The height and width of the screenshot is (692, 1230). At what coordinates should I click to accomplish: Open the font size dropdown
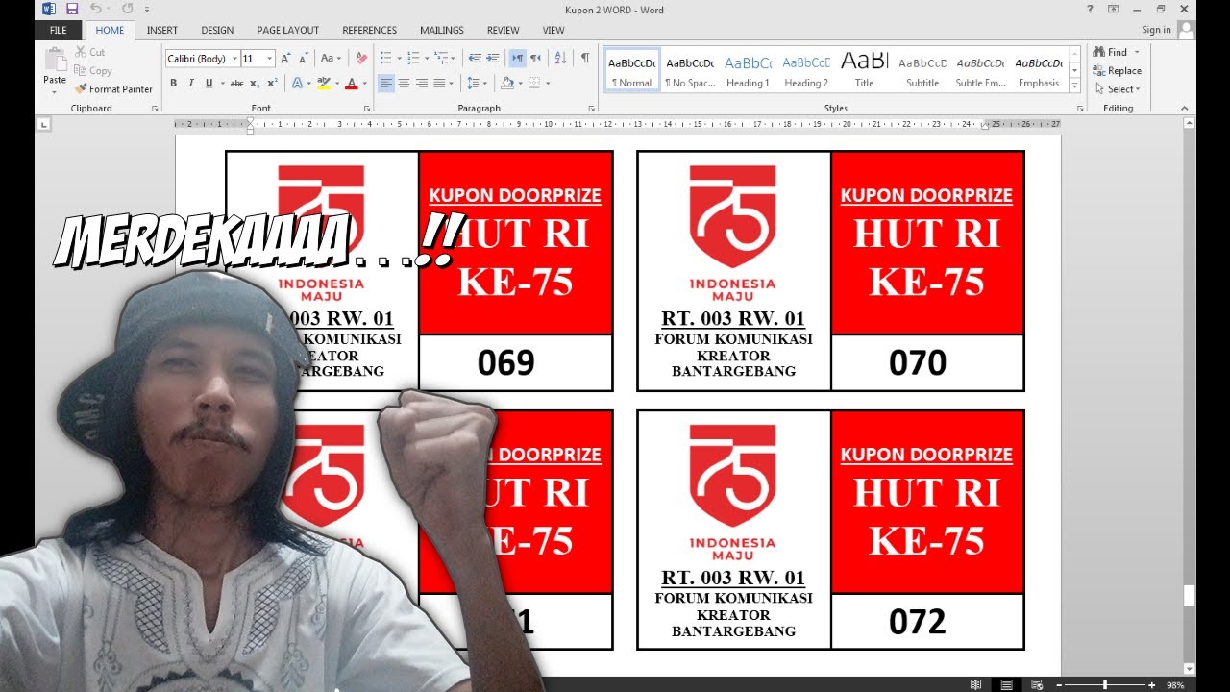(x=270, y=59)
